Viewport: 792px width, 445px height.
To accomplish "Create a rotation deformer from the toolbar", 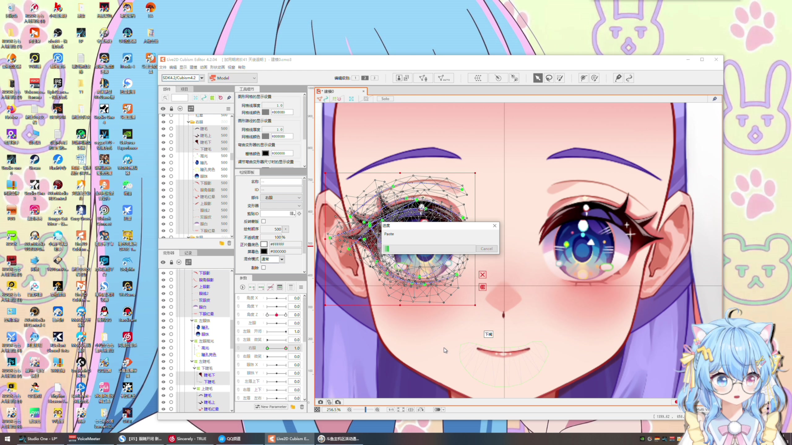I will point(498,78).
